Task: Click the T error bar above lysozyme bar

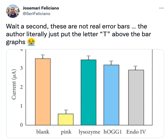Action: coord(89,58)
